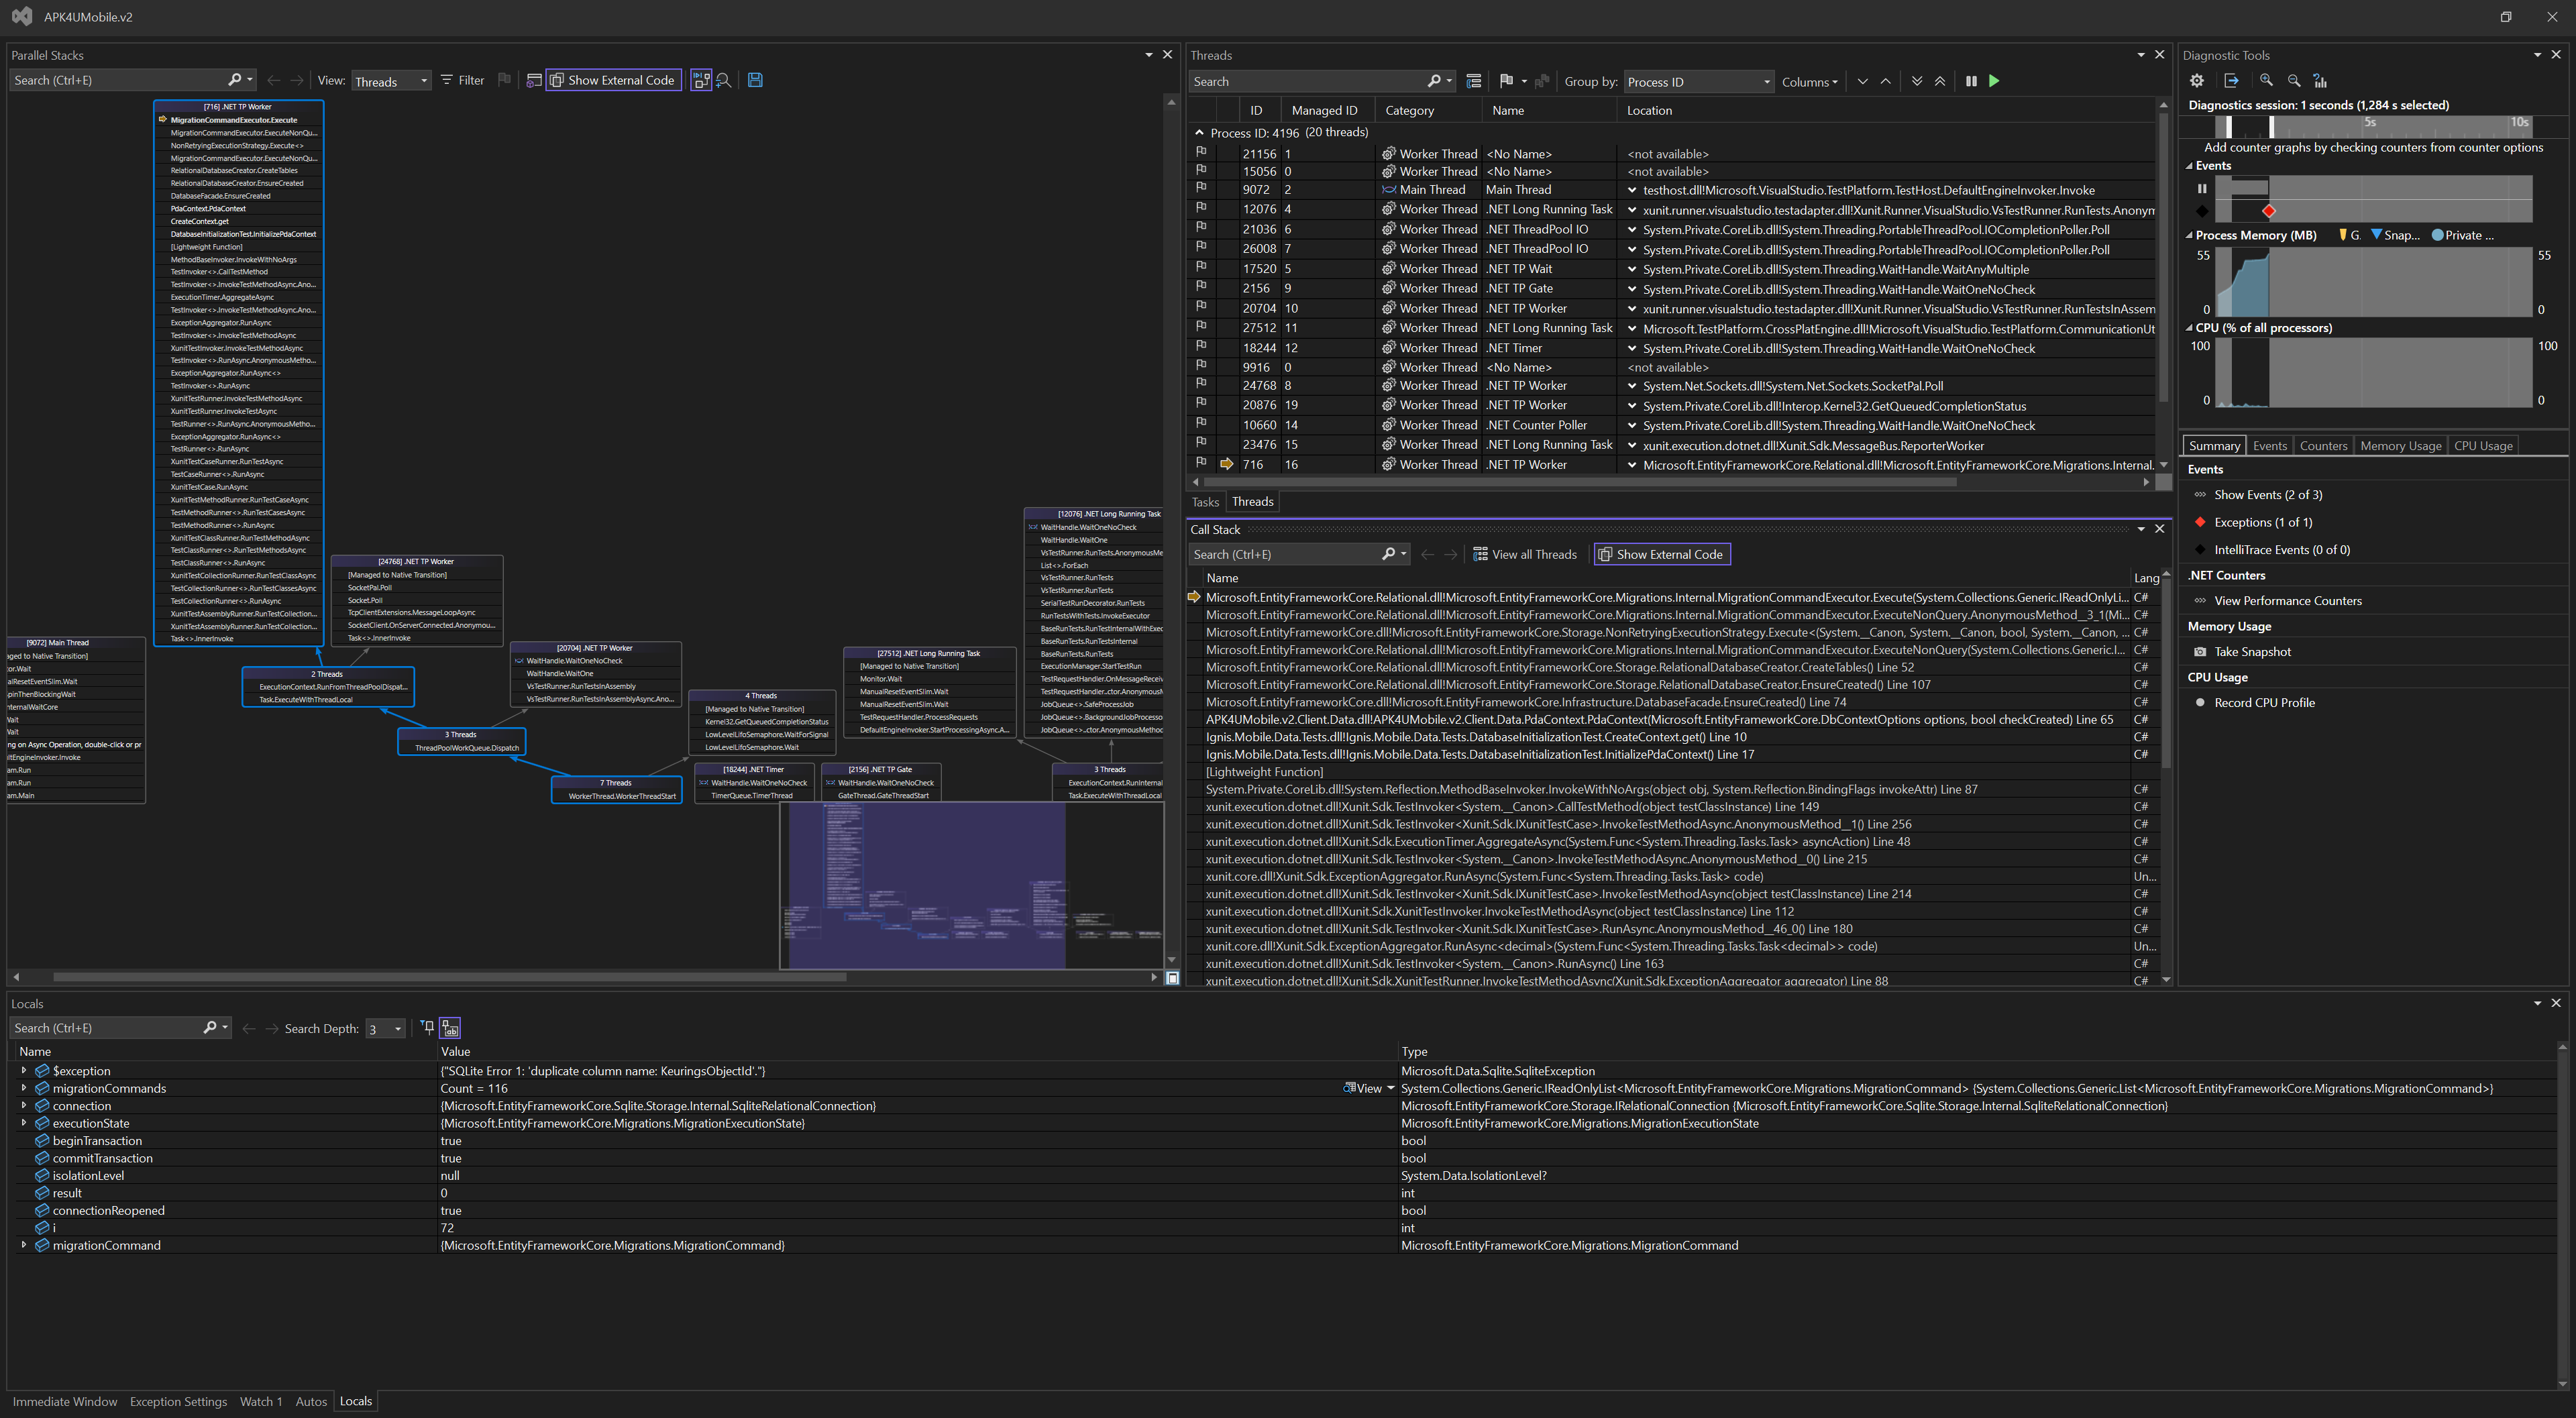
Task: Click View Performance Counters link
Action: pyautogui.click(x=2287, y=601)
